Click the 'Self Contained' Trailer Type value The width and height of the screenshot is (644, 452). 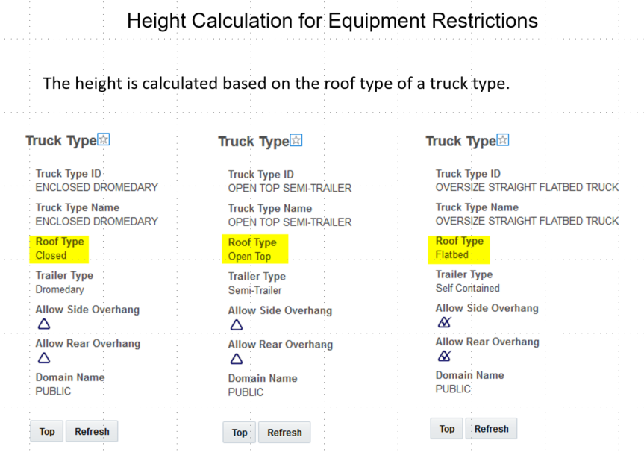pyautogui.click(x=468, y=288)
